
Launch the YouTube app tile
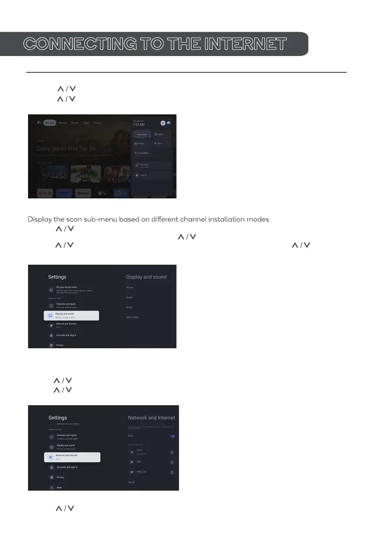coord(83,193)
